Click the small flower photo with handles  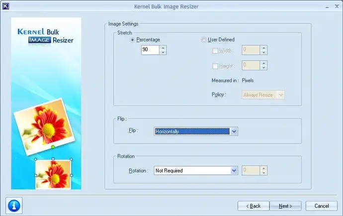(x=53, y=174)
